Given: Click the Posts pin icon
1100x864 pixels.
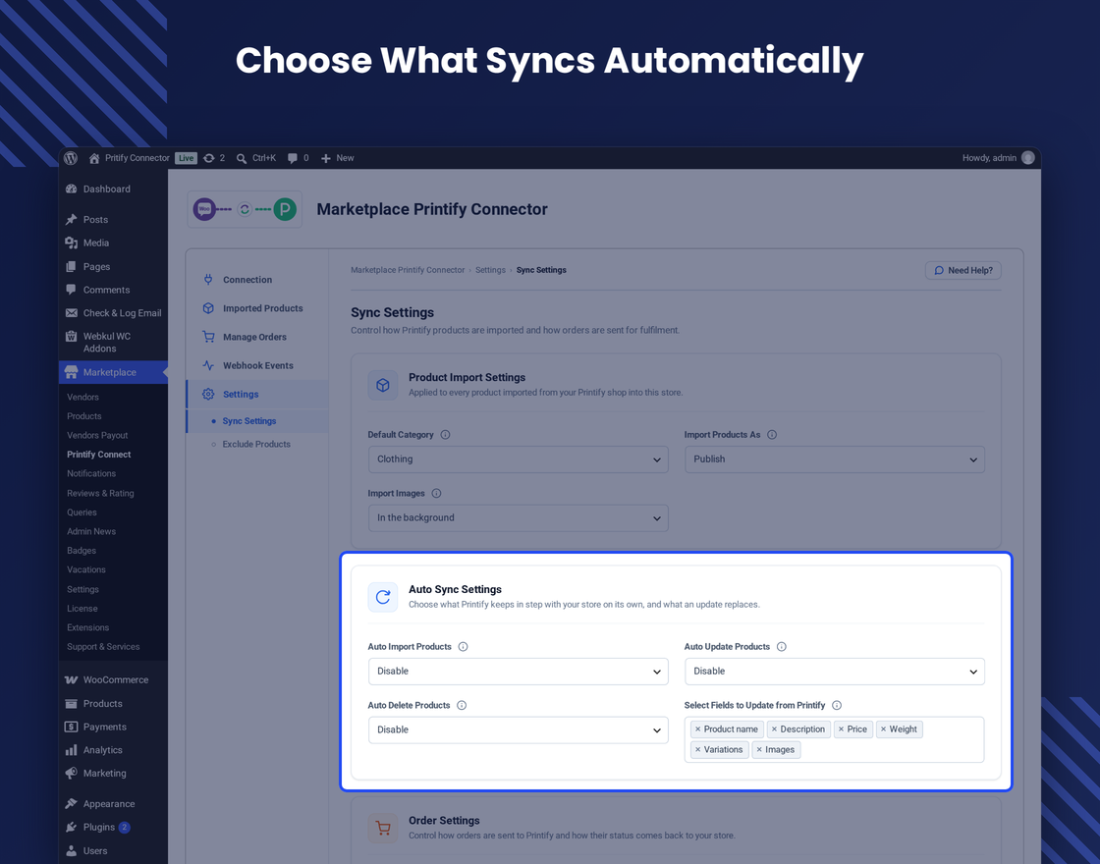Looking at the screenshot, I should pyautogui.click(x=71, y=220).
